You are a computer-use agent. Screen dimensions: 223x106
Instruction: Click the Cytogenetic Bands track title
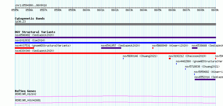(x=30, y=18)
